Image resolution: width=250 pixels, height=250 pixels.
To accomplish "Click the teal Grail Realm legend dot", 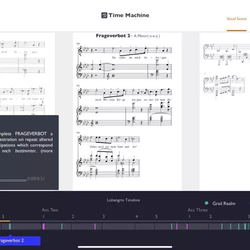I will pyautogui.click(x=206, y=203).
